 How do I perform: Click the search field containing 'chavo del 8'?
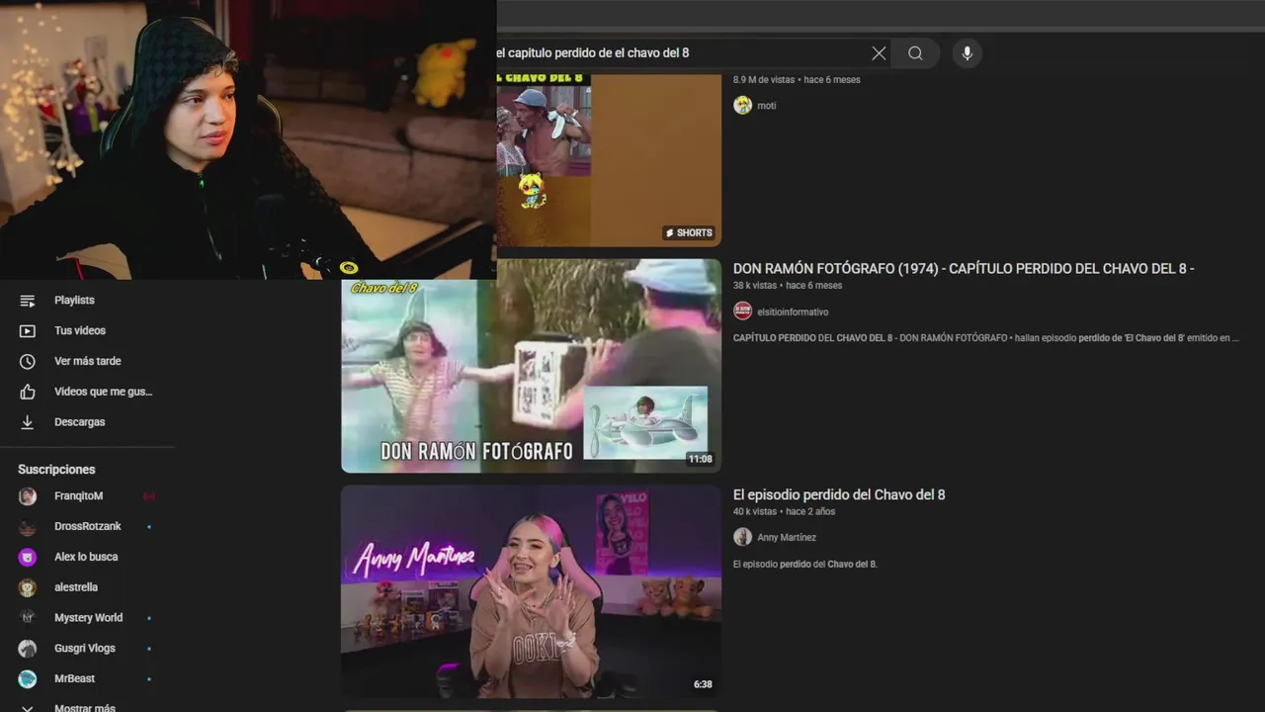[682, 53]
